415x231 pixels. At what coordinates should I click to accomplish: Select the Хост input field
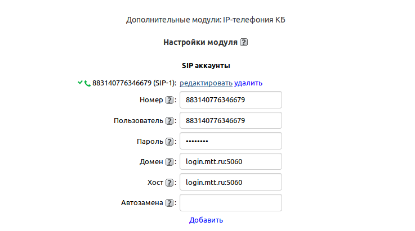230,182
